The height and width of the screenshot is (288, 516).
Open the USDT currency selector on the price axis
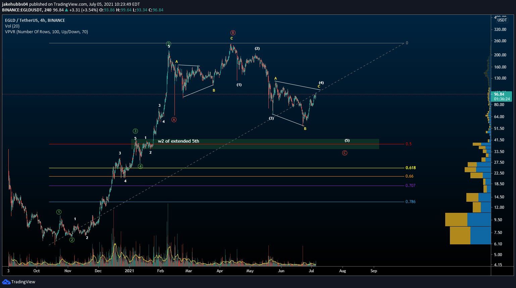tap(502, 20)
